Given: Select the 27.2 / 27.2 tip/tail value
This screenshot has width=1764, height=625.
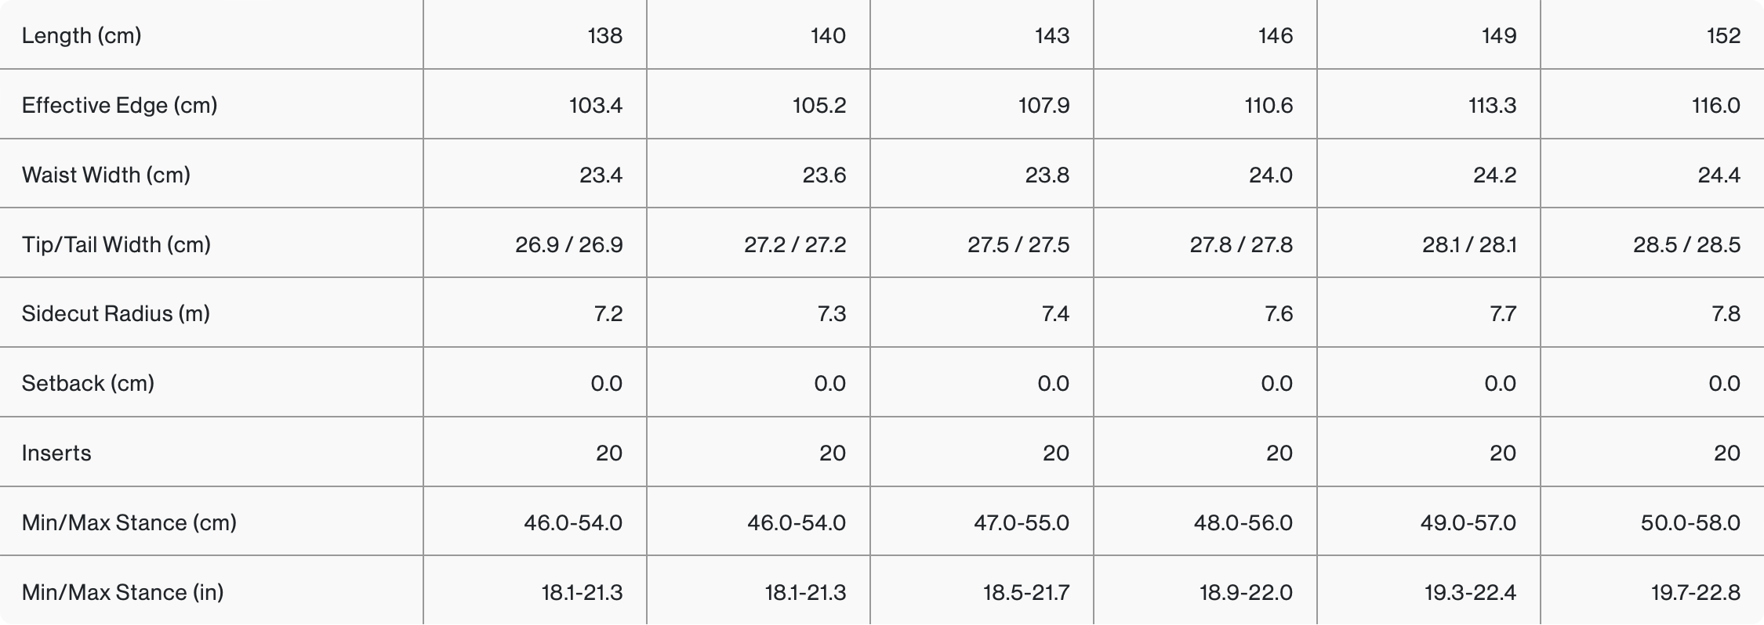Looking at the screenshot, I should point(795,245).
